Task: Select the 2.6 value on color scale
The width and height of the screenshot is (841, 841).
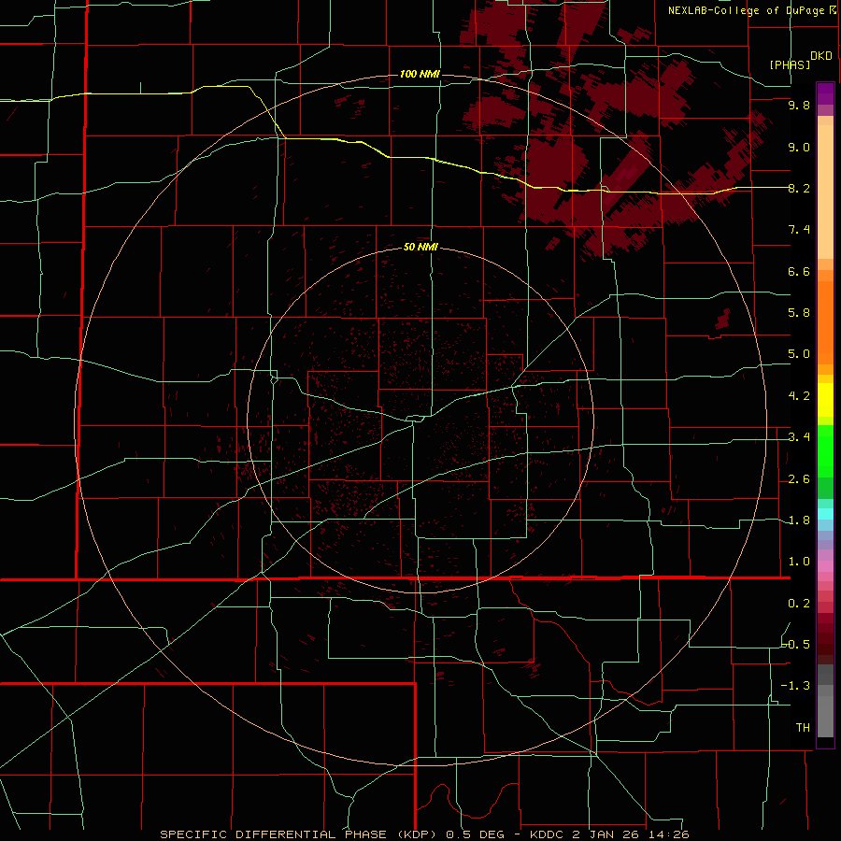Action: click(x=799, y=479)
